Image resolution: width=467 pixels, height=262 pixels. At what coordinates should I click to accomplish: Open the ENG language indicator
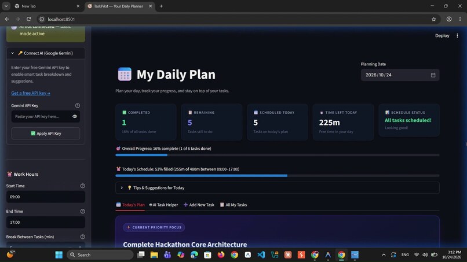click(x=405, y=255)
